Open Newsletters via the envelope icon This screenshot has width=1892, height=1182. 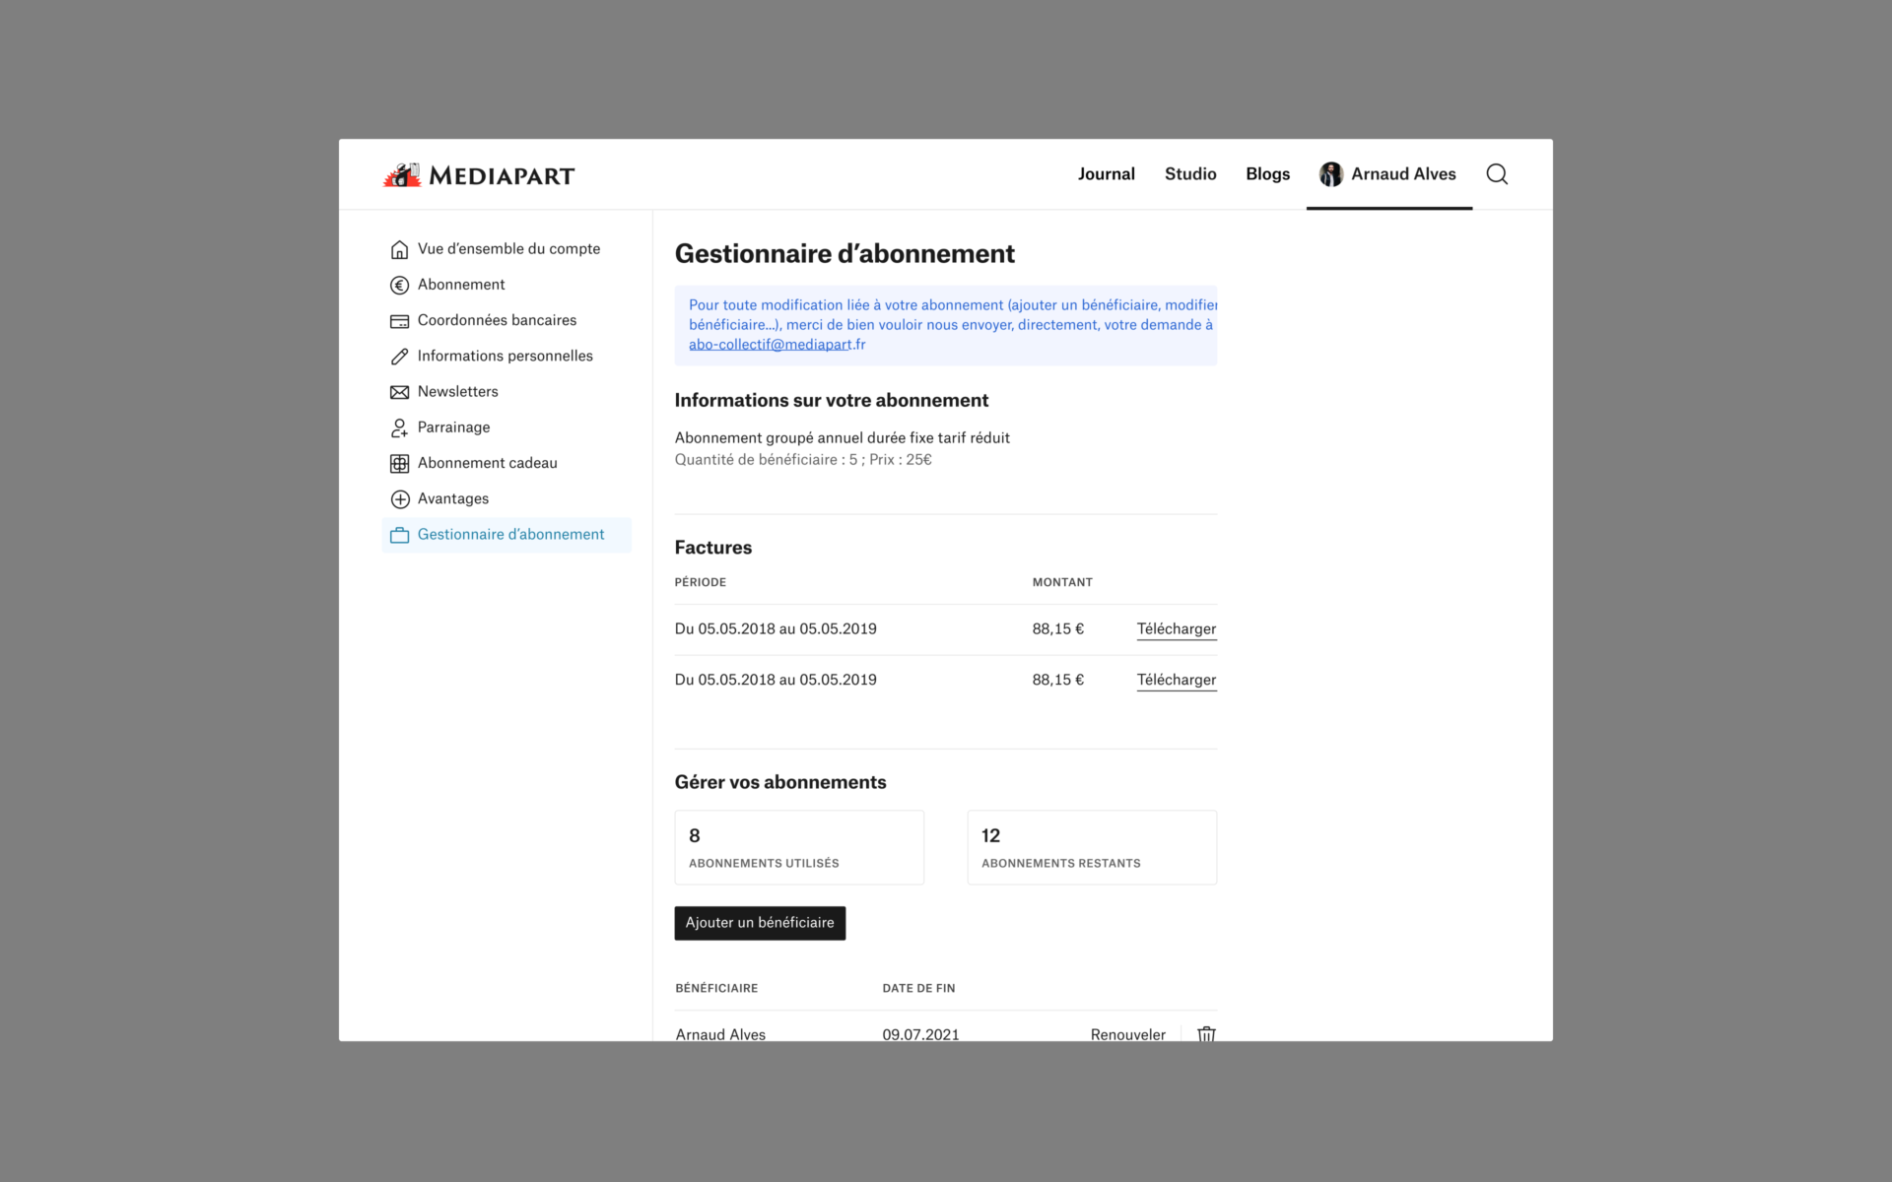tap(399, 391)
